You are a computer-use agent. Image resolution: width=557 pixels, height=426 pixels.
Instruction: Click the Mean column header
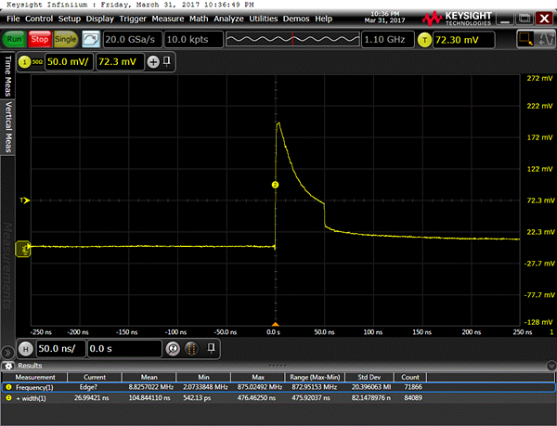click(x=149, y=377)
